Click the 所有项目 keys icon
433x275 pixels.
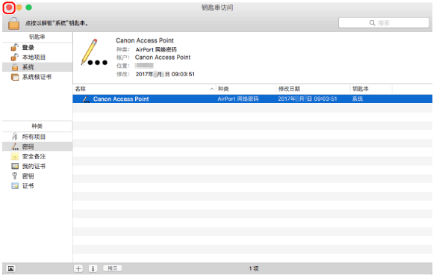tap(15, 137)
